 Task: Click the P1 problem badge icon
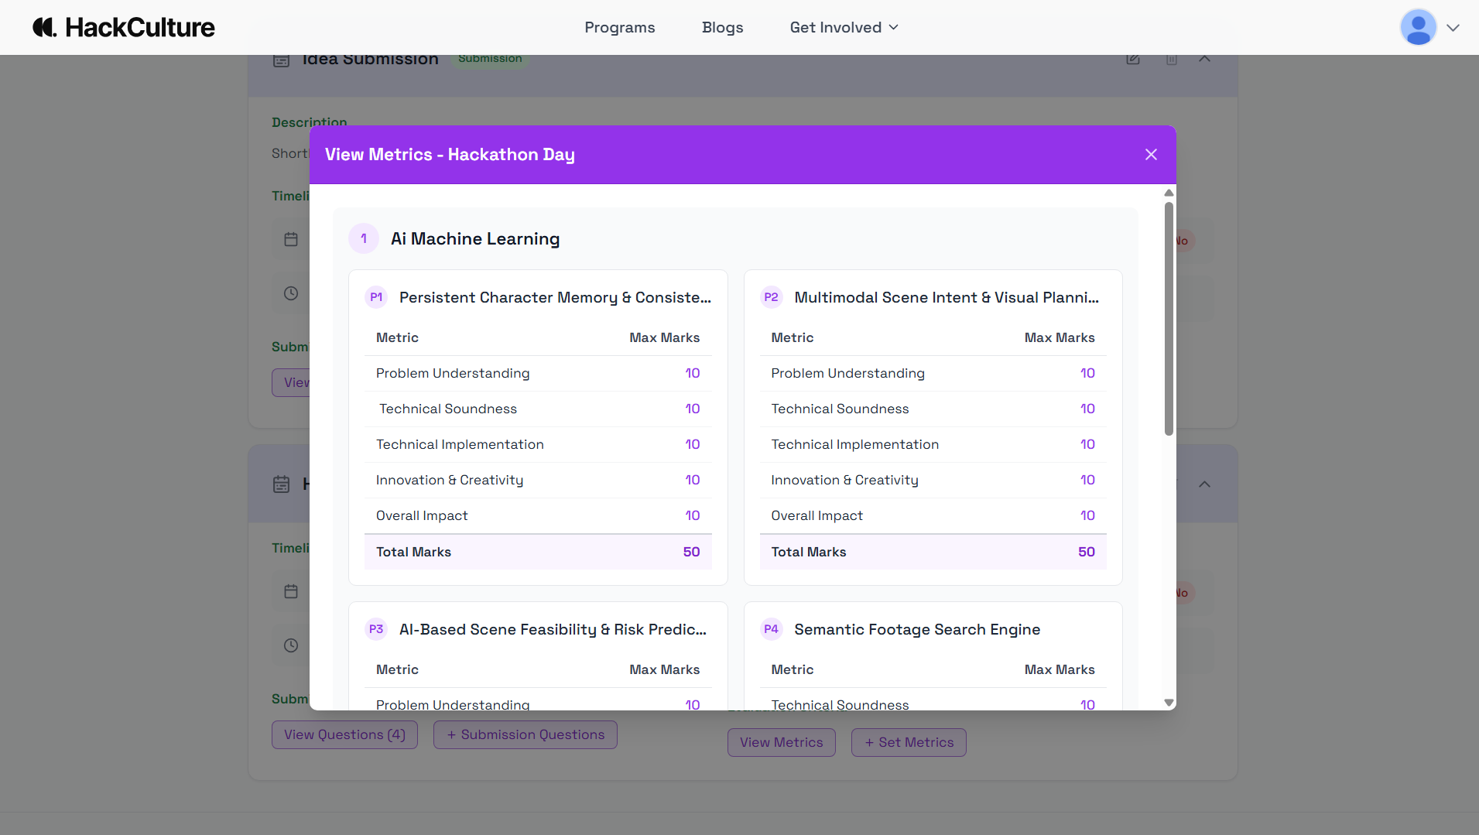point(376,297)
